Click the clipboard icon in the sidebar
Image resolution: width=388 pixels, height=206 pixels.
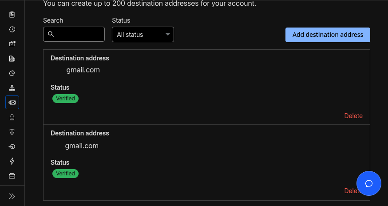[12, 15]
